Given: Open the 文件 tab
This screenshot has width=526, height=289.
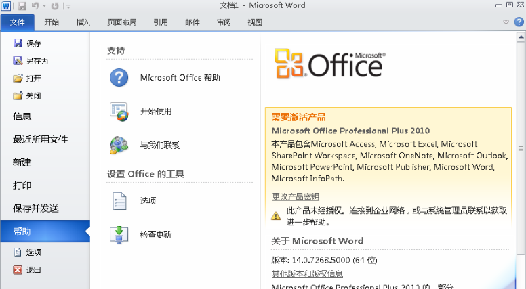Looking at the screenshot, I should 17,22.
